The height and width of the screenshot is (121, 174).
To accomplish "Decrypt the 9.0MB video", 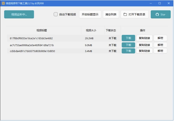I will coord(160,45).
